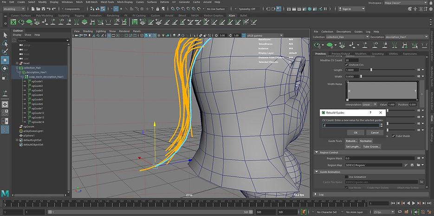Click the Region Mask value field
434x216 pixels.
pos(380,158)
